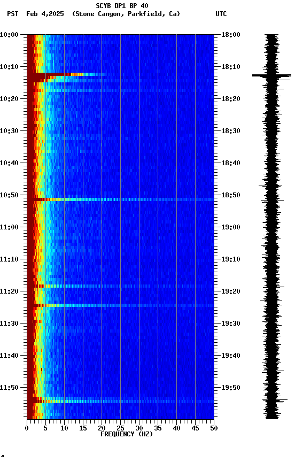This screenshot has height=462, width=295.
Task: Click the 'UTC' timezone label
Action: tap(221, 14)
